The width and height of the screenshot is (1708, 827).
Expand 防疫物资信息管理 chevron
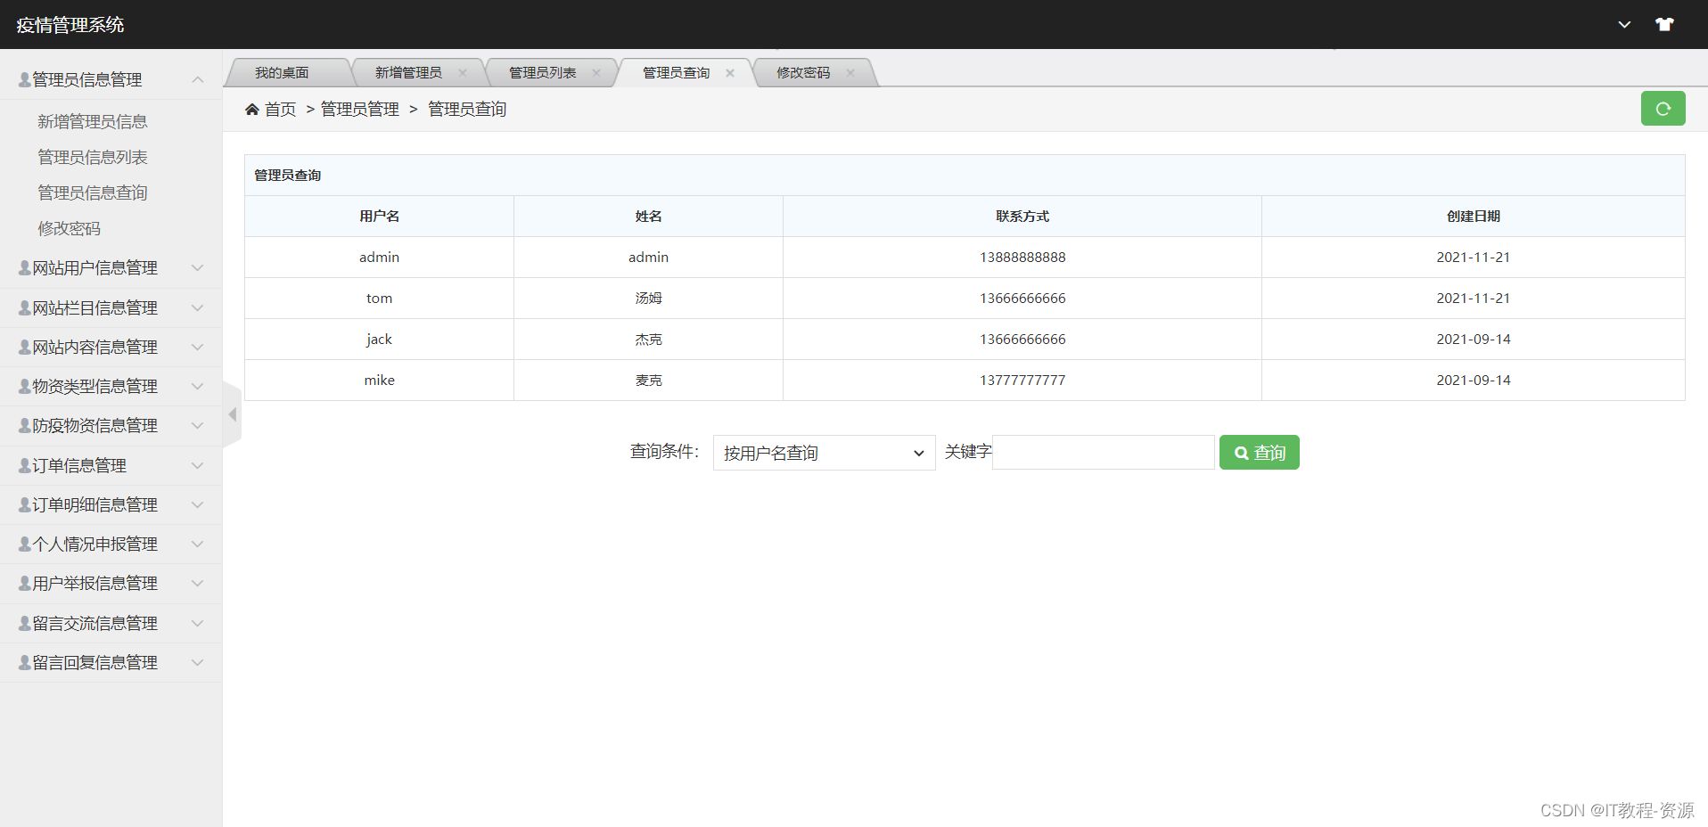198,425
